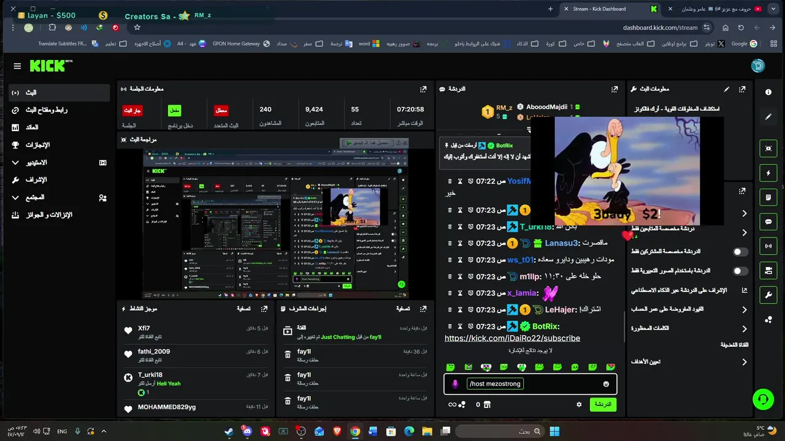
Task: Open File Explorer from the taskbar
Action: 427,431
